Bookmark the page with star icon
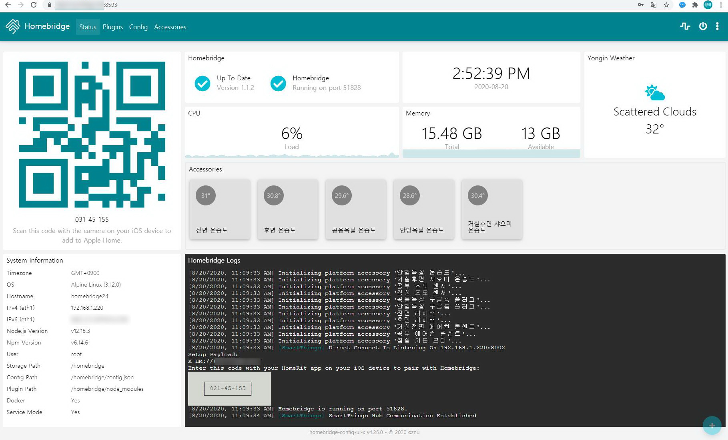The image size is (728, 440). (666, 5)
